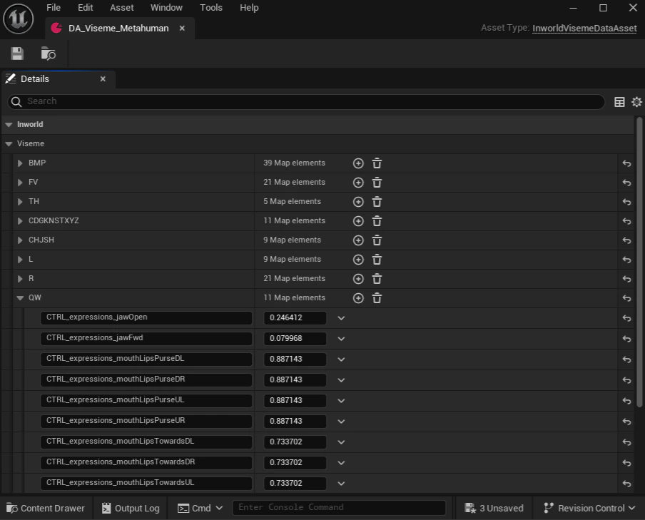
Task: Add a new element to the BMP map
Action: 358,163
